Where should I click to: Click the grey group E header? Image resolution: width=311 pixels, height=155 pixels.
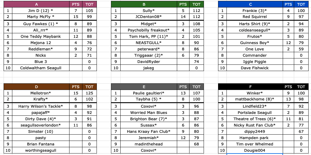click(144, 87)
